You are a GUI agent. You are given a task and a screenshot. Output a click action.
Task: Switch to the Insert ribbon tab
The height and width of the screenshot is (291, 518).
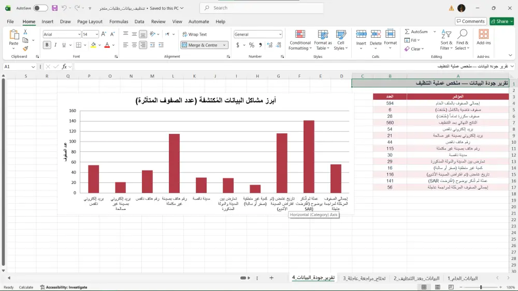(x=47, y=21)
